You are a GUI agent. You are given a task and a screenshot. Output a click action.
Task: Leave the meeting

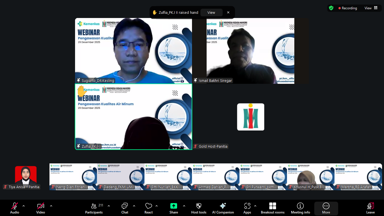(x=371, y=208)
